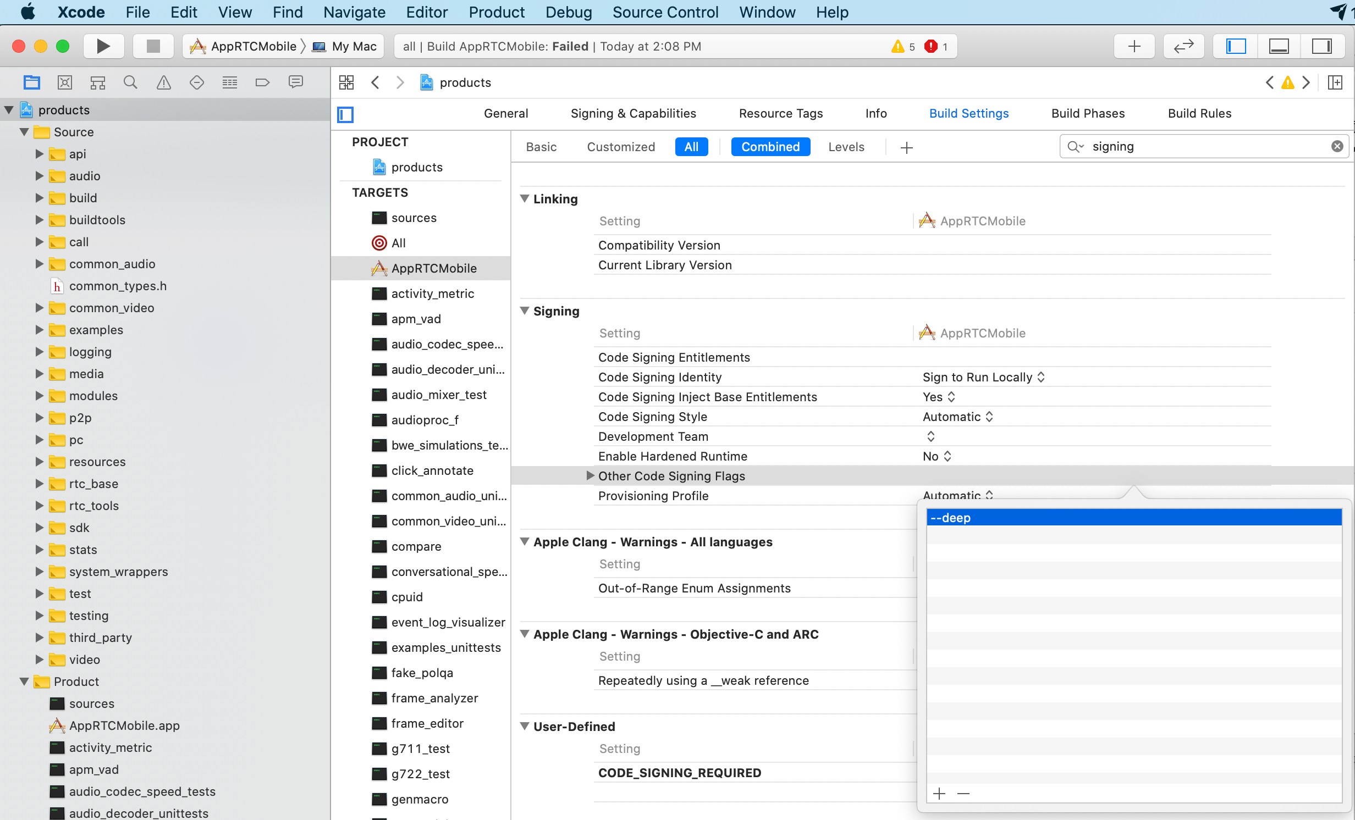This screenshot has height=820, width=1355.
Task: Expand Other Code Signing Flags row
Action: 590,475
